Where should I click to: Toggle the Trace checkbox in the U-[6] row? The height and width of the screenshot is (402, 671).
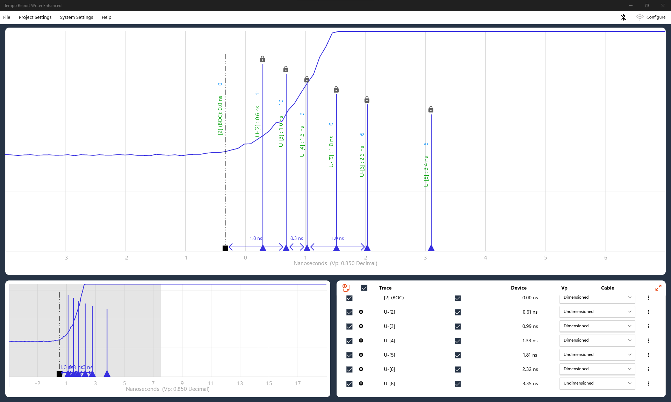tap(457, 369)
